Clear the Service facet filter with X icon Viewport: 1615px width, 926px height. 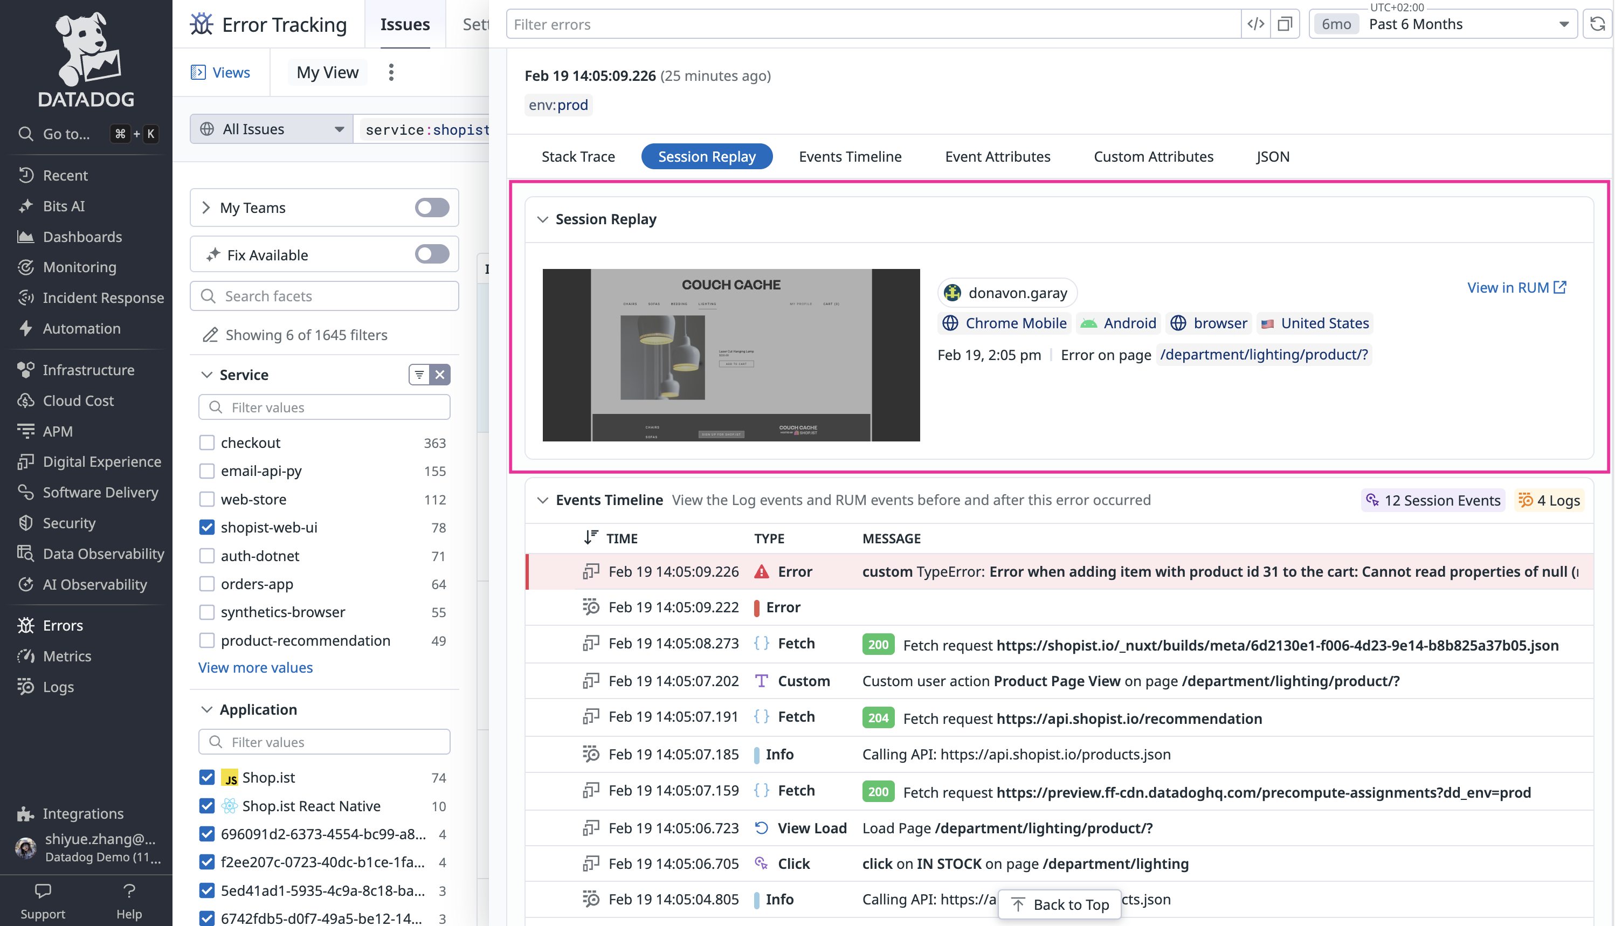click(x=439, y=375)
